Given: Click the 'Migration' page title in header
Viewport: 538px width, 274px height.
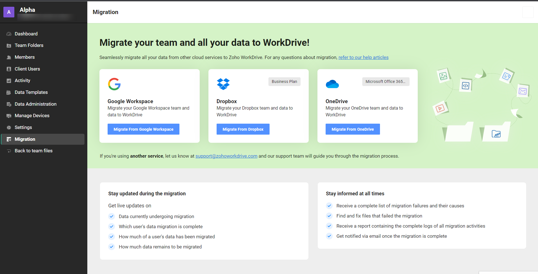Looking at the screenshot, I should point(106,12).
